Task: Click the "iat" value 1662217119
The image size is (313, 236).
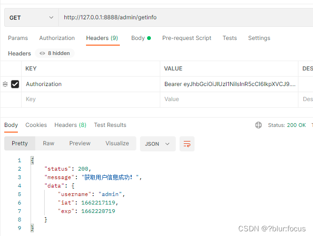Action: [x=98, y=203]
